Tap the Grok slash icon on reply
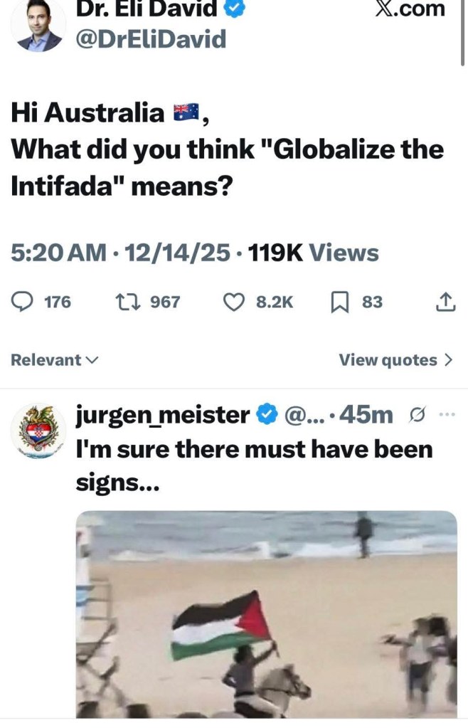Screen dimensions: 468x728 [x=417, y=415]
